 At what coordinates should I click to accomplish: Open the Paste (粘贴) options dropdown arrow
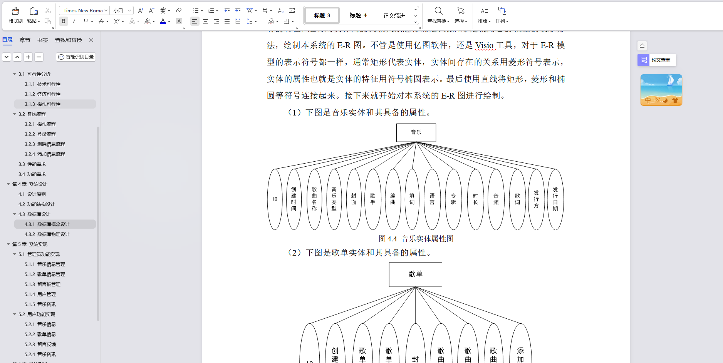click(x=39, y=21)
